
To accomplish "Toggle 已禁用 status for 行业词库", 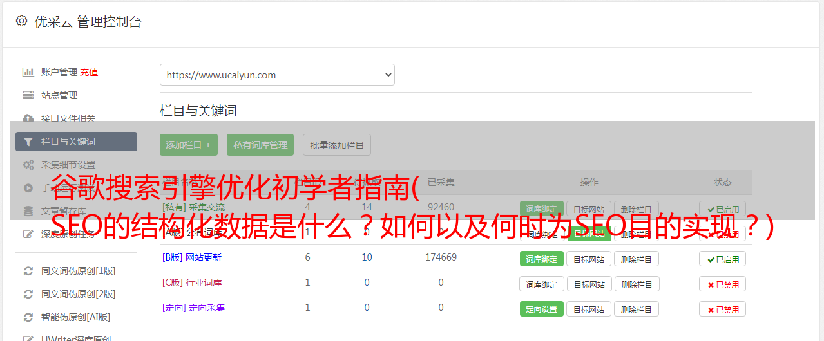I will pyautogui.click(x=723, y=284).
